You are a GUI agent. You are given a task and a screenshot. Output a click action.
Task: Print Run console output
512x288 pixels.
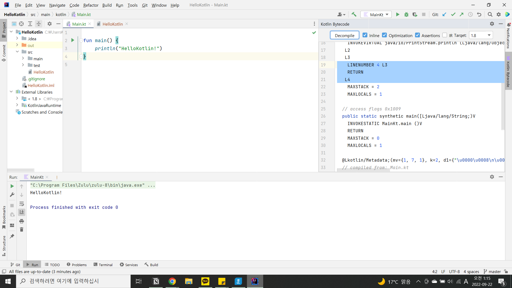[x=22, y=221]
